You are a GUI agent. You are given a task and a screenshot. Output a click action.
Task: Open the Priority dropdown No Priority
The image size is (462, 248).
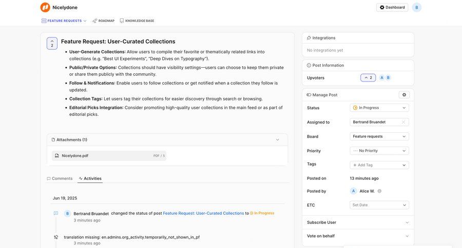pyautogui.click(x=379, y=151)
